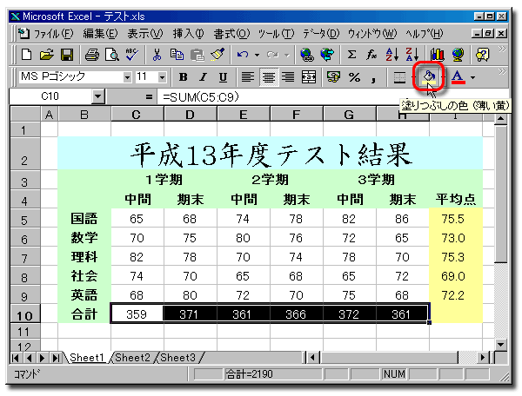This screenshot has width=522, height=396.
Task: Open the 挿入(I) menu
Action: [x=189, y=34]
